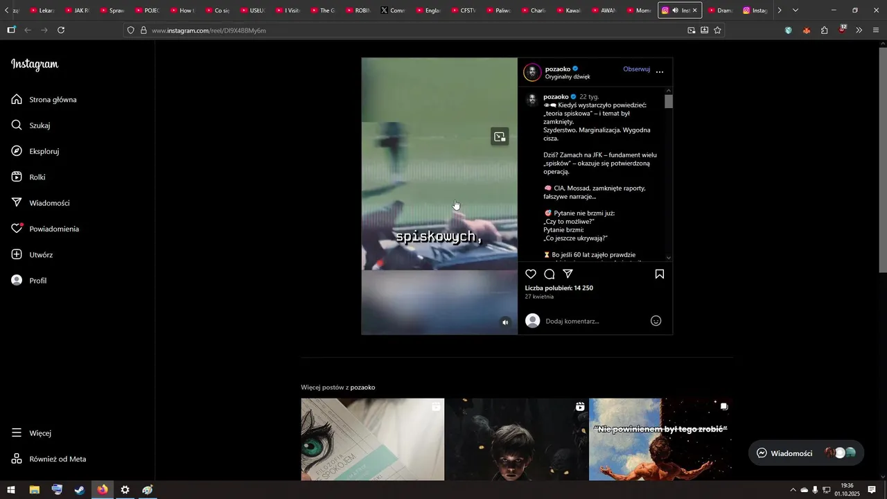Open Również od Meta menu
This screenshot has height=499, width=887.
coord(49,459)
